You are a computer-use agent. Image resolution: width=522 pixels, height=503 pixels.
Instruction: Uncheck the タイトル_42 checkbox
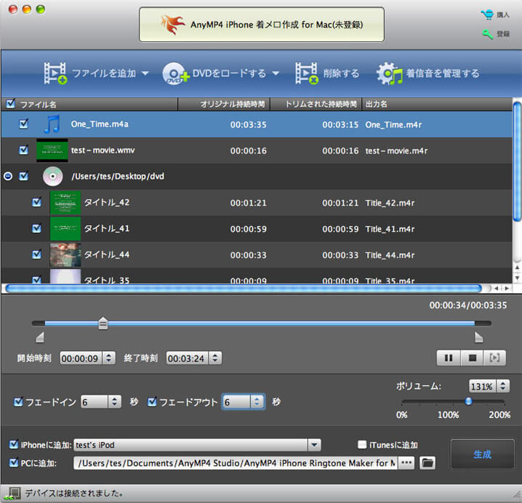click(x=36, y=202)
